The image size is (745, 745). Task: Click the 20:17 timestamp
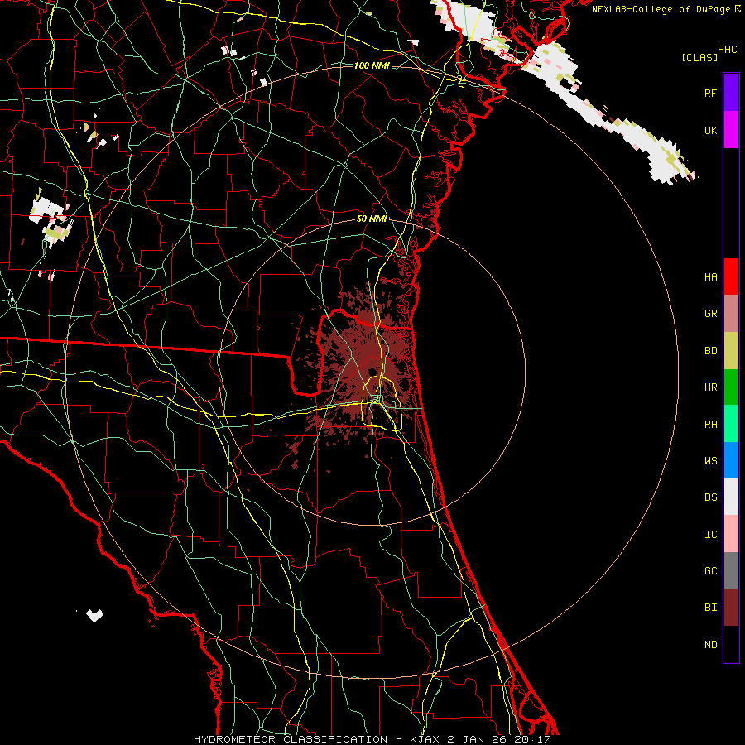532,739
